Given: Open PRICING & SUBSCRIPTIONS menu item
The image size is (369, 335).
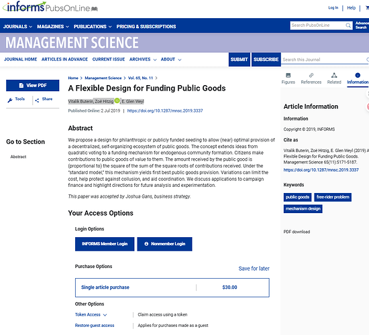Looking at the screenshot, I should pos(146,27).
